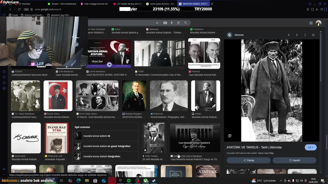
Task: Select related search en güzel fotoğrafları
Action: [105, 146]
